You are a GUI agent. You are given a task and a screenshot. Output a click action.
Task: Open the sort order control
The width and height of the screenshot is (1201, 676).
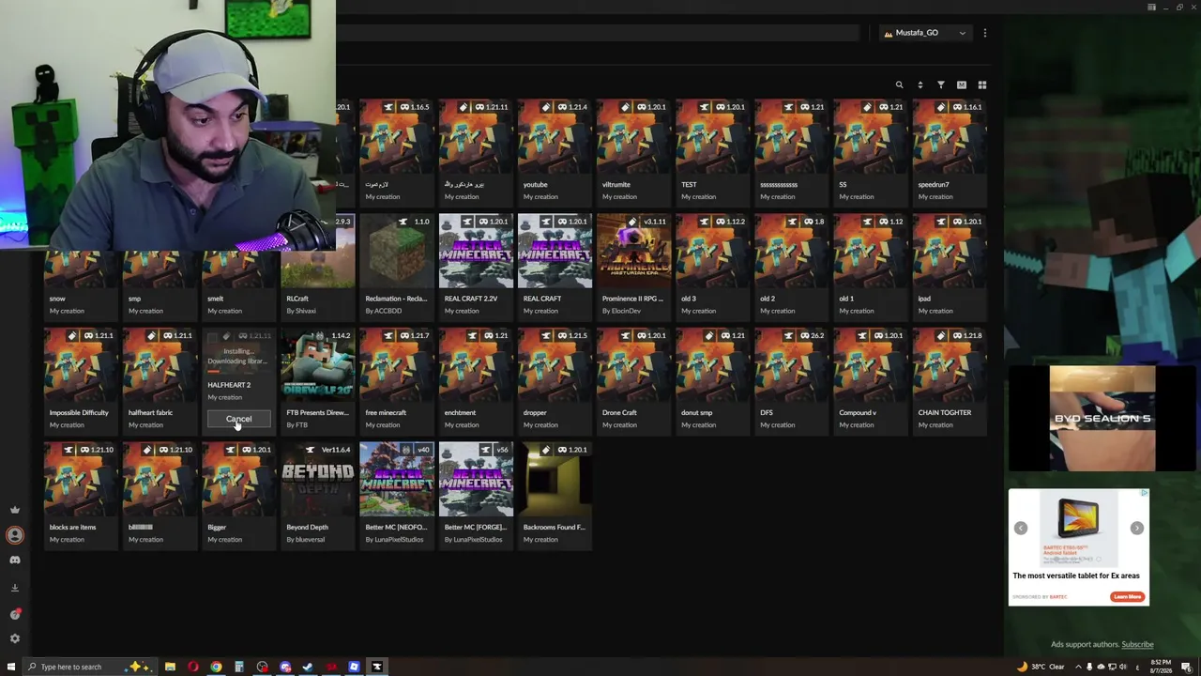pos(920,85)
